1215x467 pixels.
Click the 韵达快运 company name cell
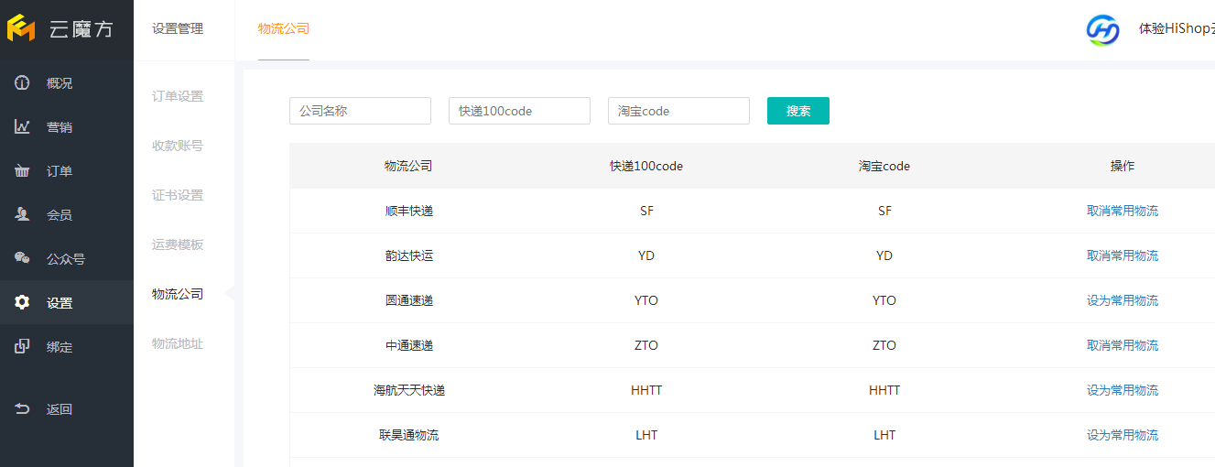[x=409, y=255]
